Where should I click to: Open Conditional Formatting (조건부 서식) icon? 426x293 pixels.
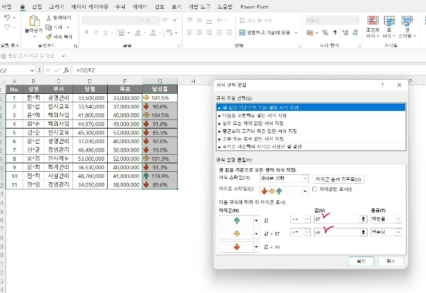point(372,21)
